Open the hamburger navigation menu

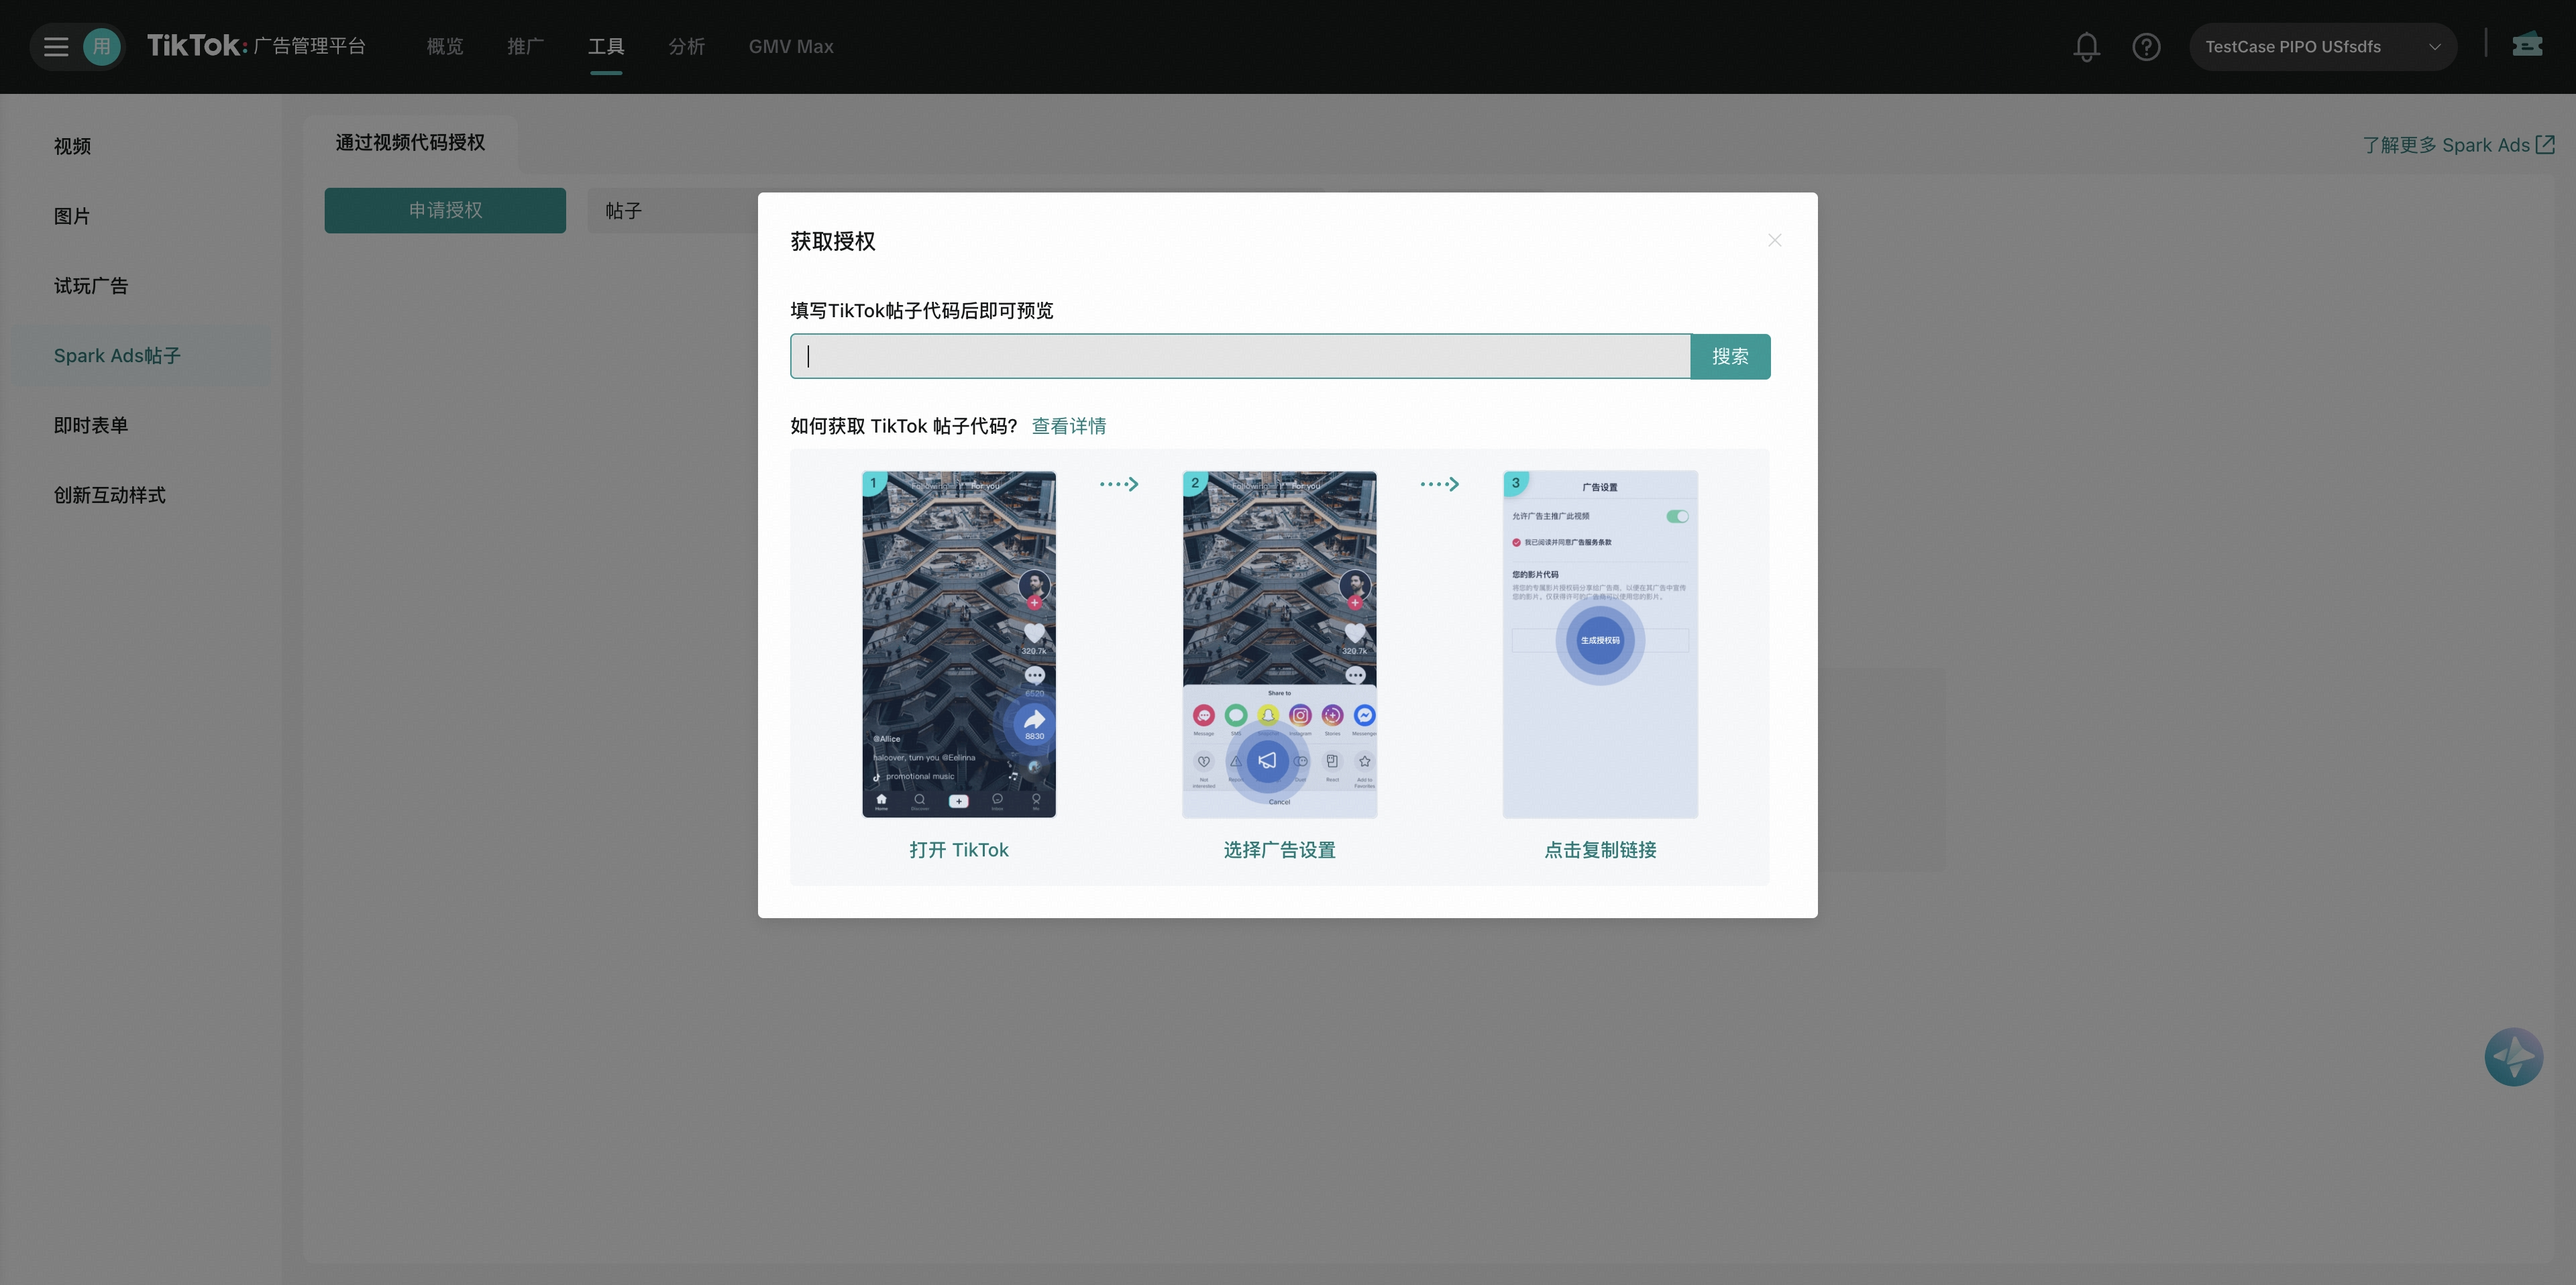click(x=56, y=47)
